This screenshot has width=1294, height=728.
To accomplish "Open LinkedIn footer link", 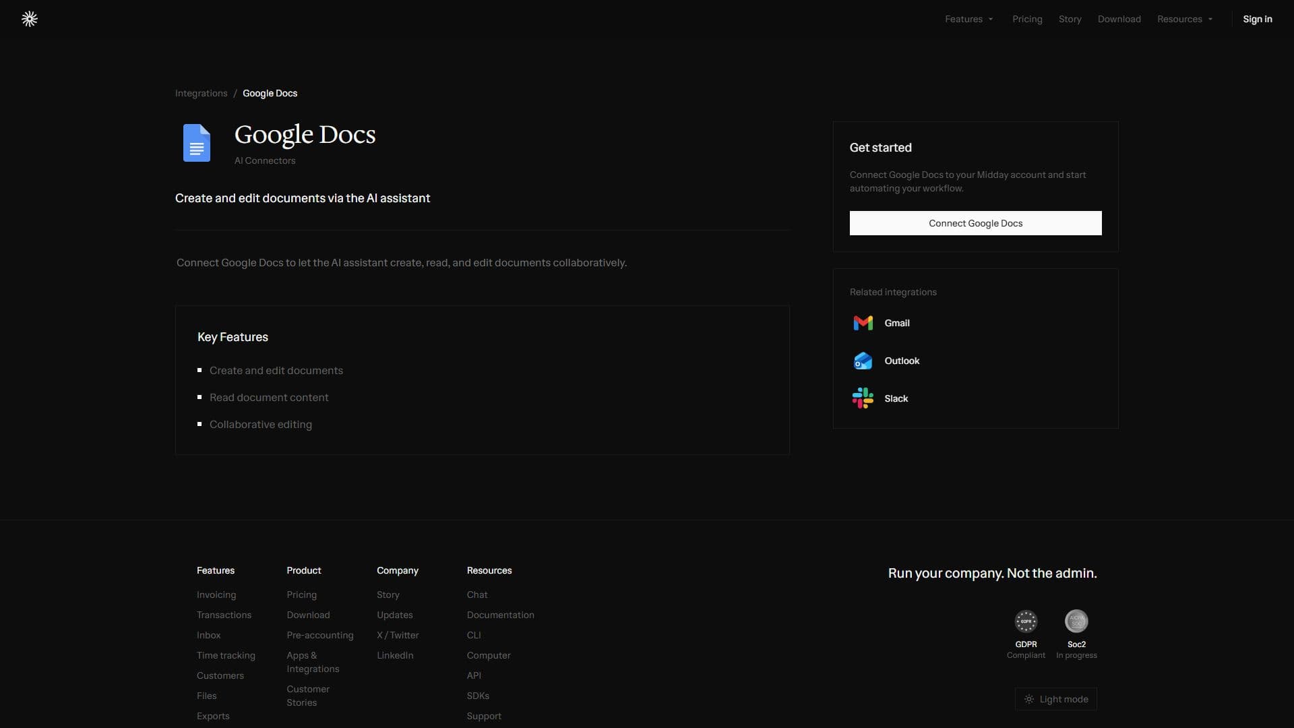I will (x=395, y=655).
